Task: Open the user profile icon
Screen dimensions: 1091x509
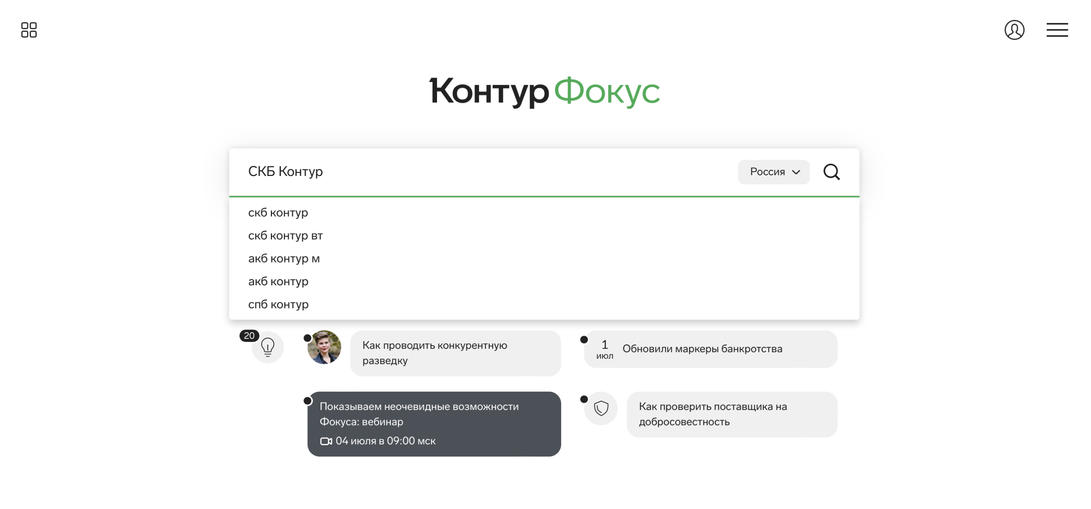Action: pos(1014,30)
